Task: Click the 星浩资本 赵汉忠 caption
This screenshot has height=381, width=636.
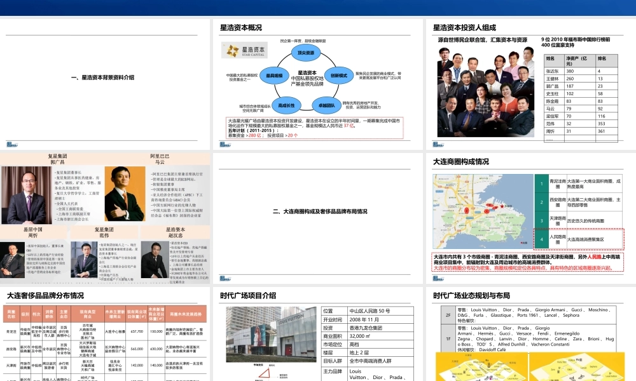Action: pyautogui.click(x=176, y=232)
